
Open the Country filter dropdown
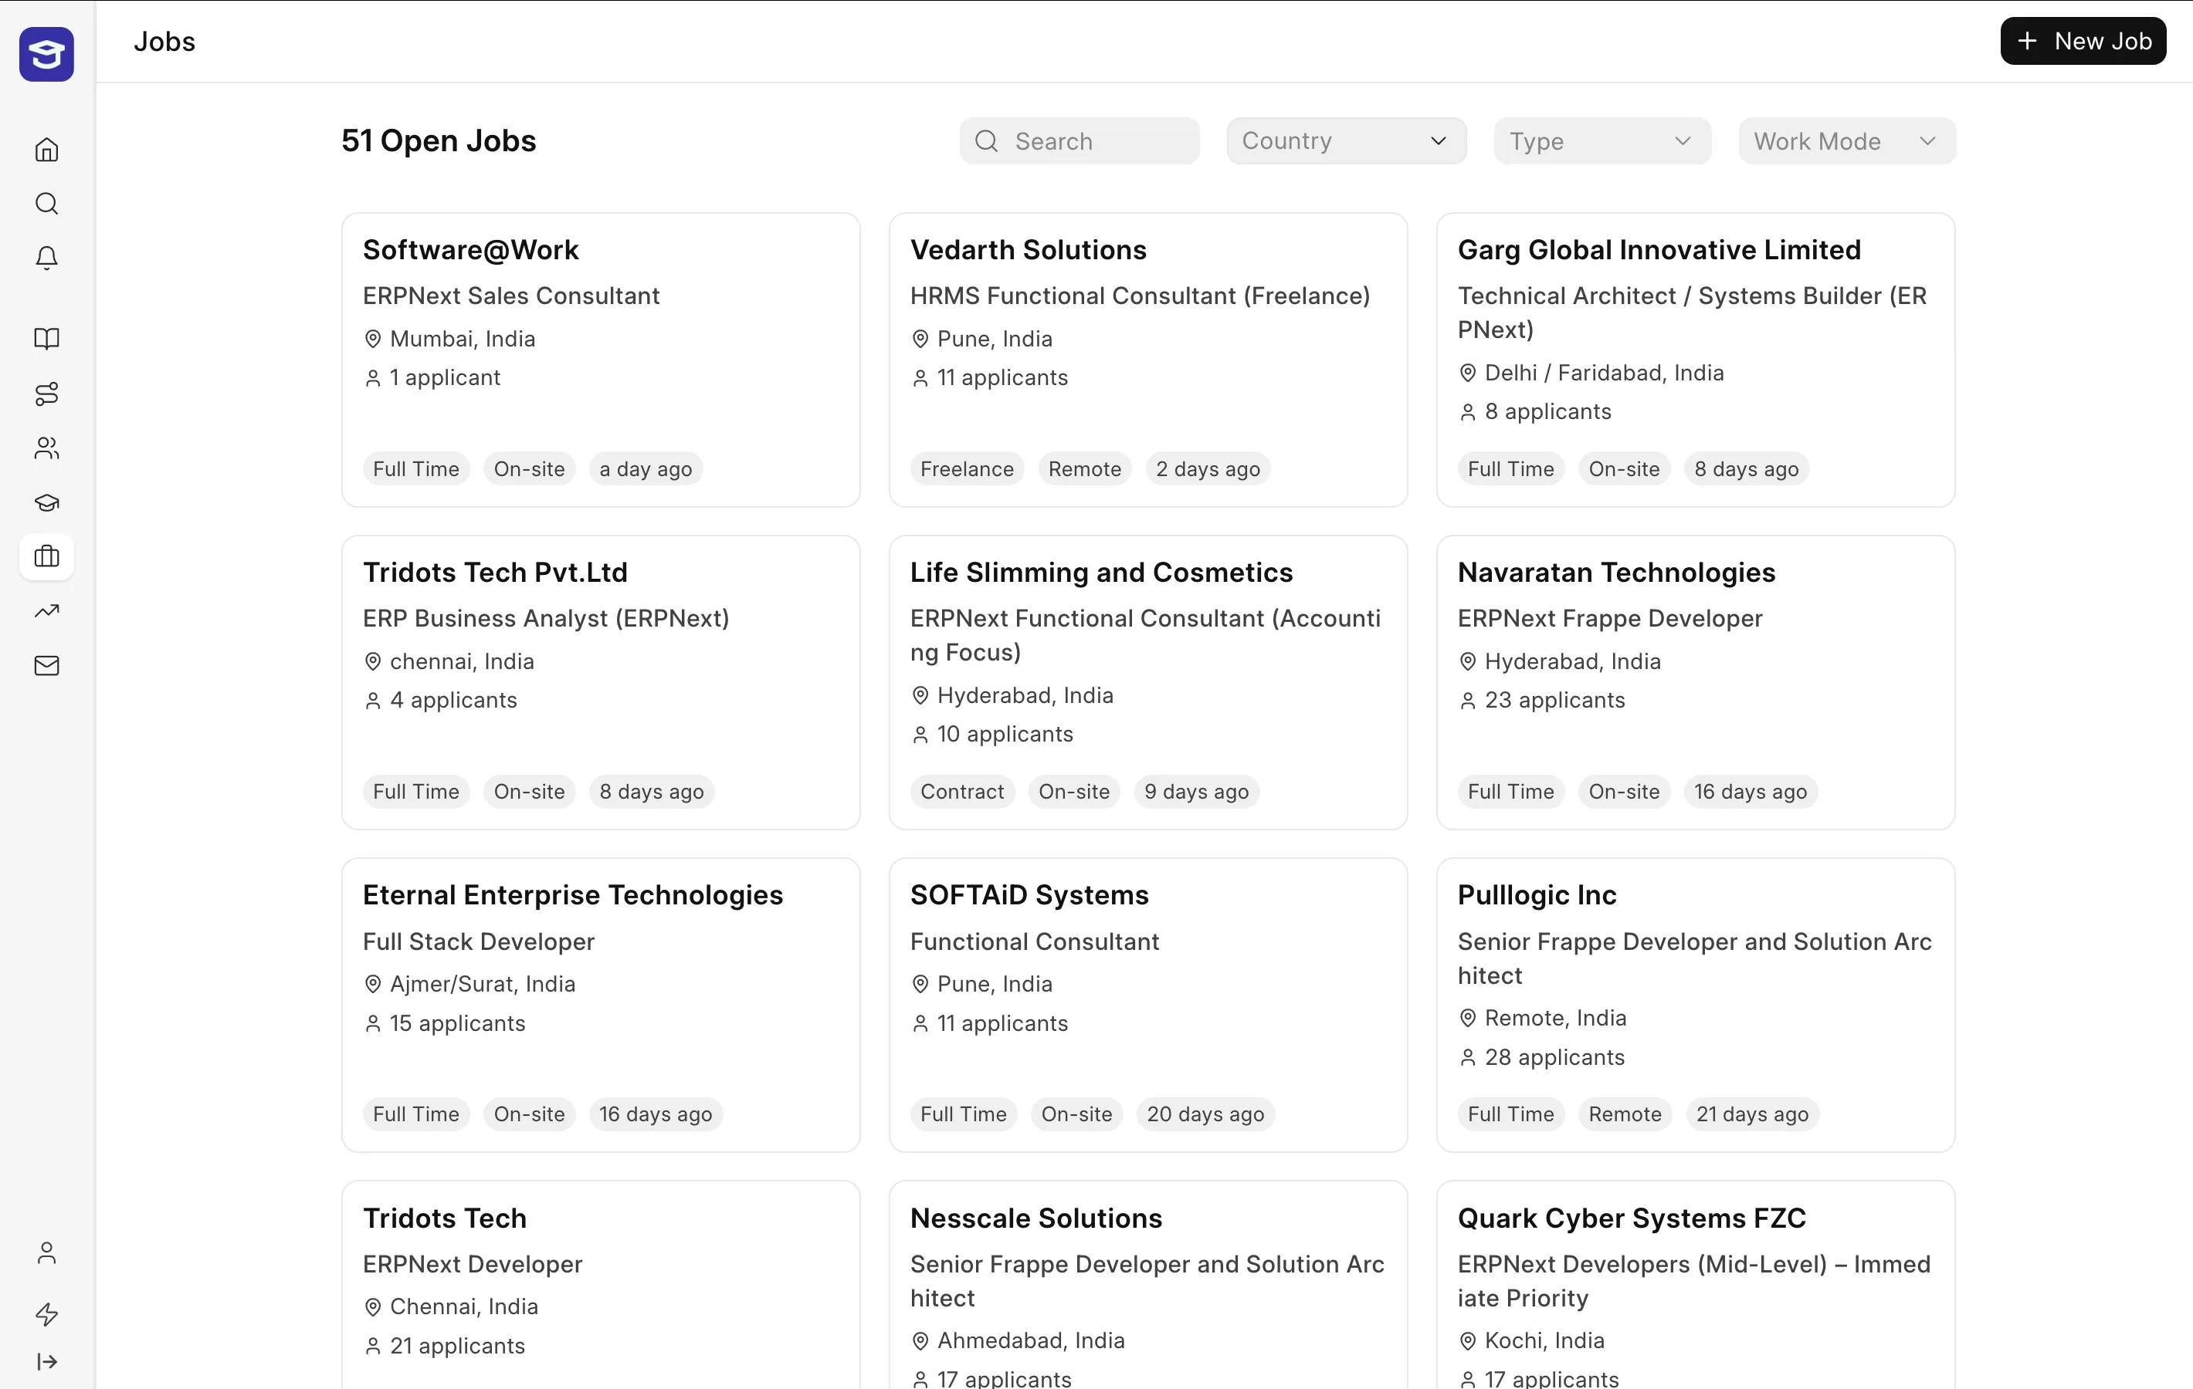point(1345,141)
